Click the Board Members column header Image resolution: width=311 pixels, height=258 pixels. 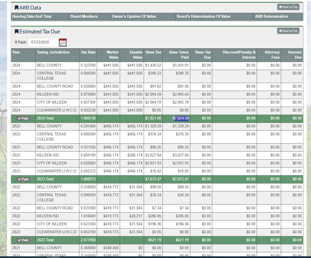pos(84,16)
